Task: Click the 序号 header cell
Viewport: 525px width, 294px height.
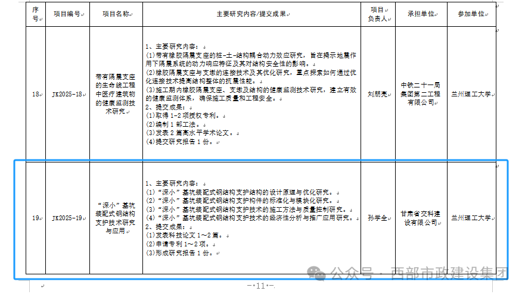Action: click(36, 14)
